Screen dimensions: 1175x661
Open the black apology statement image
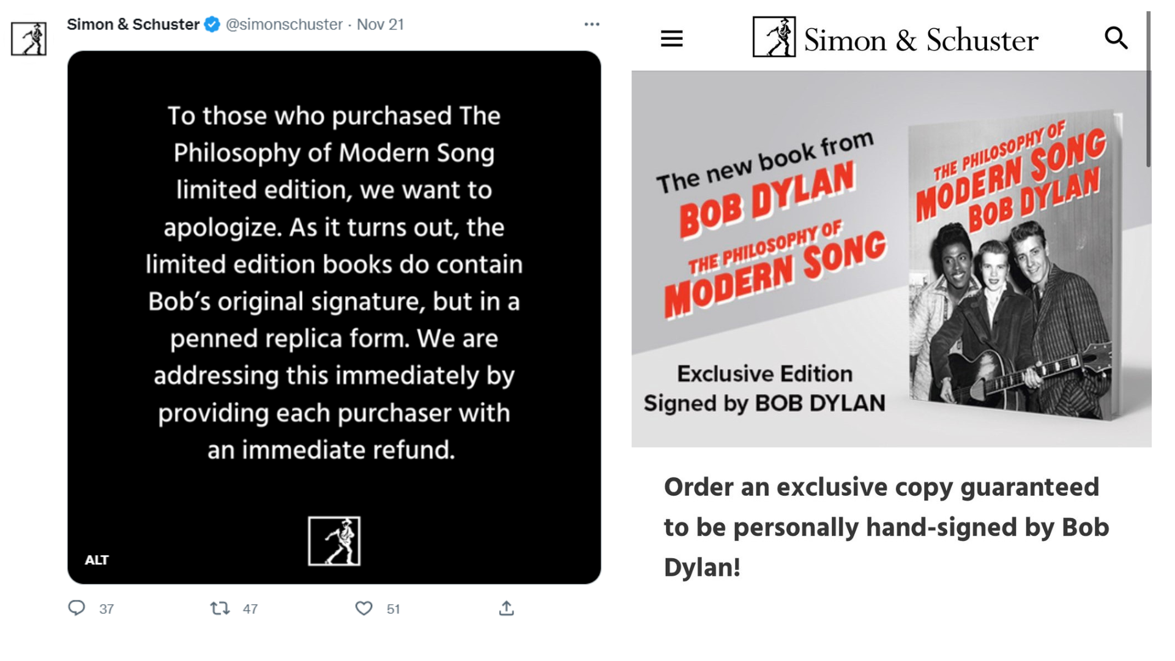(334, 282)
